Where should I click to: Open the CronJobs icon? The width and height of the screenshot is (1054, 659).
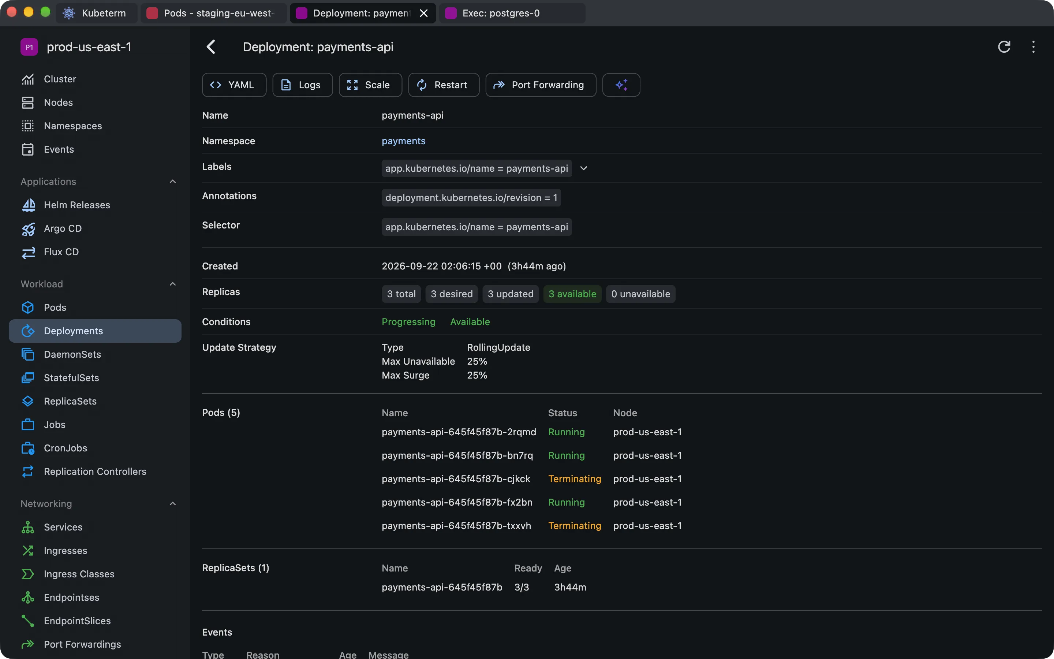(x=28, y=448)
